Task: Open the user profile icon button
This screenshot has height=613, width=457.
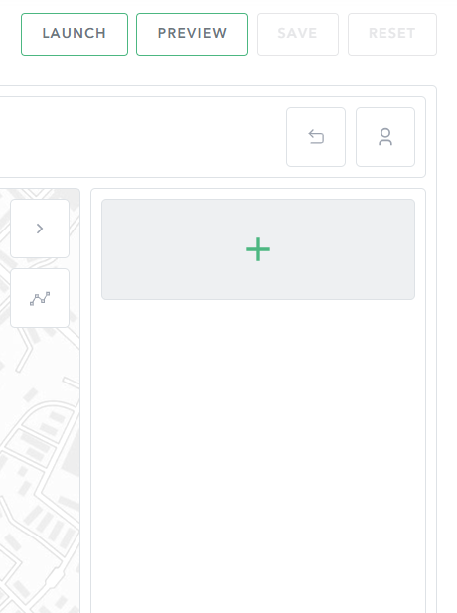Action: pos(385,137)
